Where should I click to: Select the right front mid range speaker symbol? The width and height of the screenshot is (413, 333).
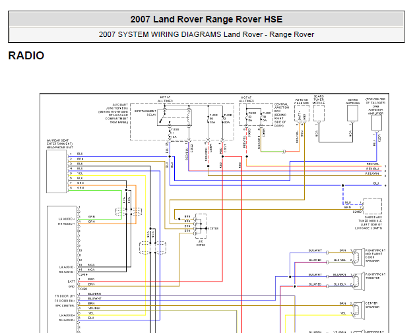coord(359,257)
